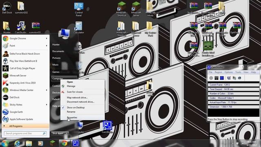Click the Shut down button
Screen dimensions: 261x147
click(x=58, y=134)
